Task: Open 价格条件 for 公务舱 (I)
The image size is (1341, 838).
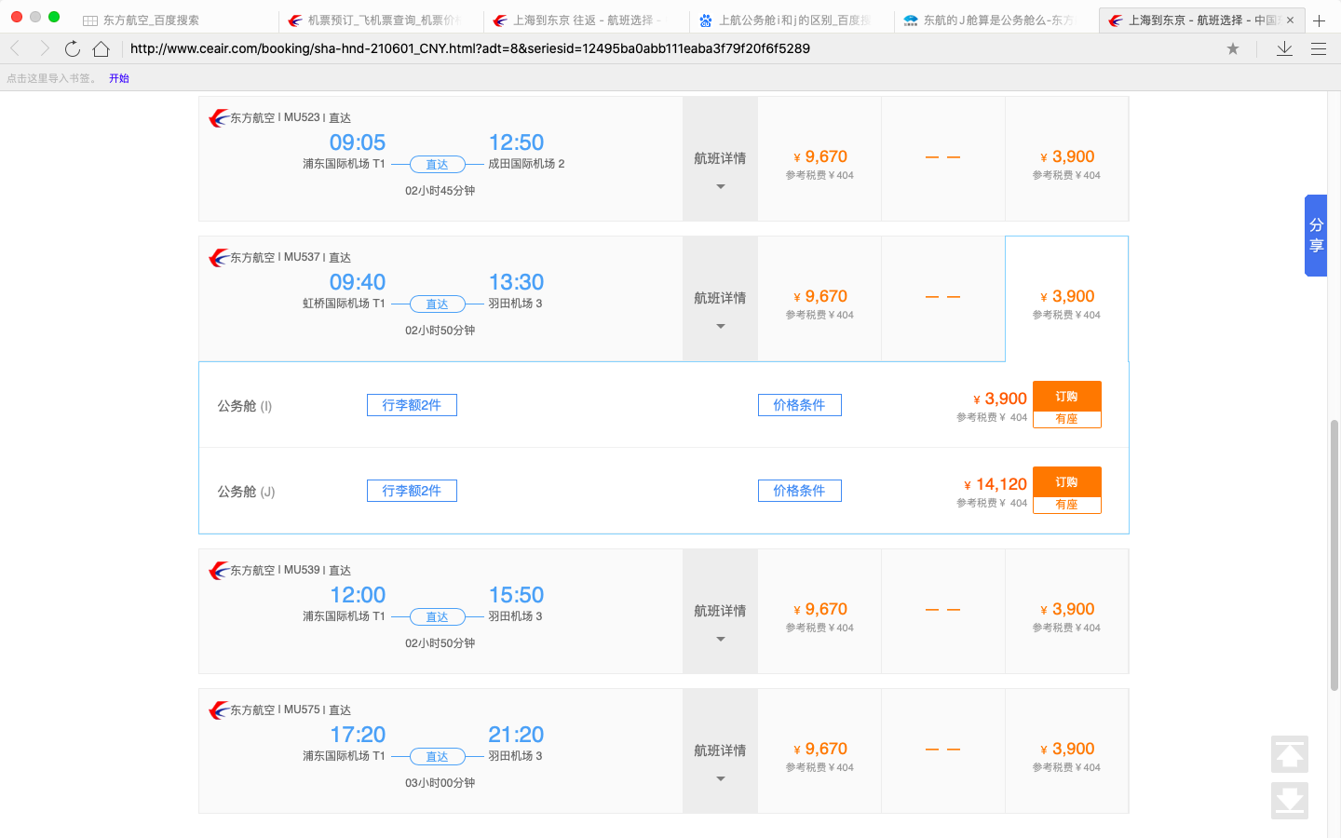Action: pos(799,405)
